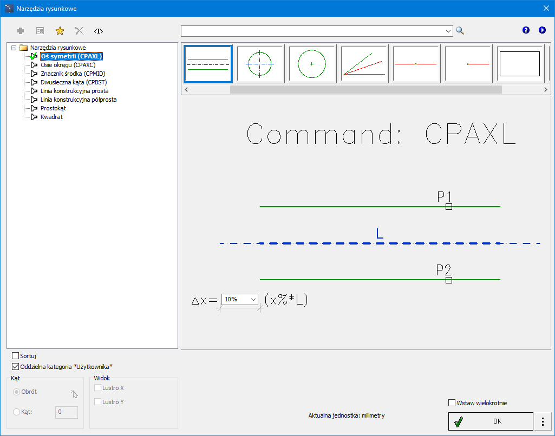Viewport: 555px width, 436px height.
Task: Click the favorites star icon
Action: [x=60, y=31]
